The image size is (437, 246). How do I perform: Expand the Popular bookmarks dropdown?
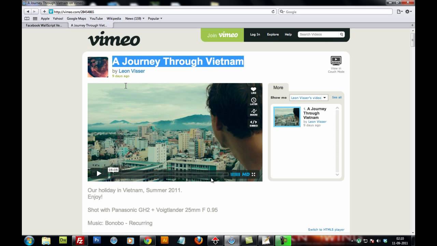tap(155, 18)
